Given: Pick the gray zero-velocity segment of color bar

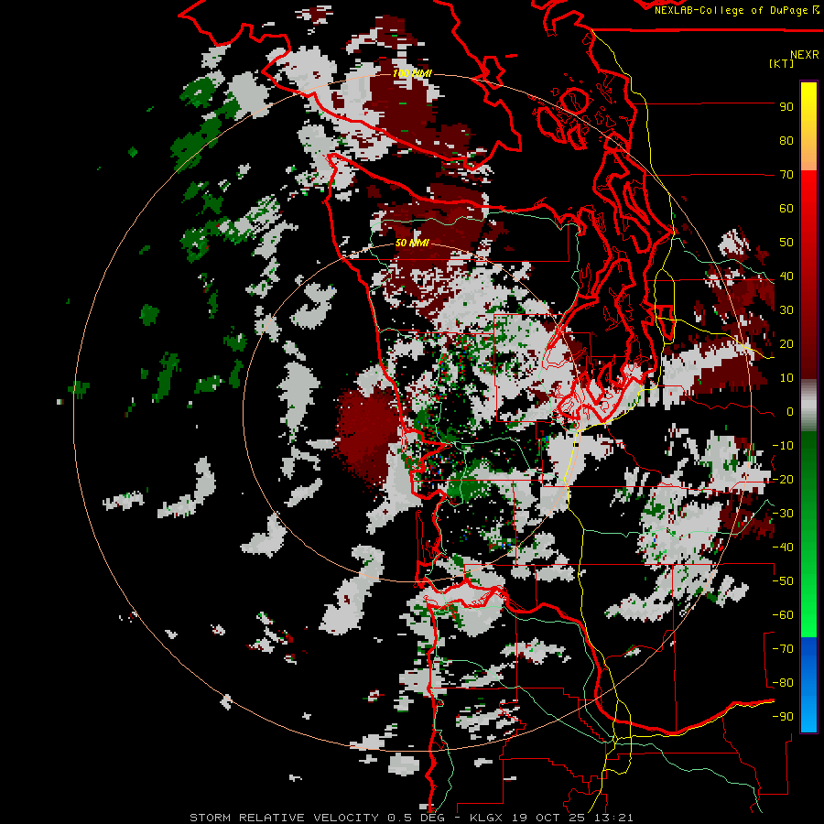Looking at the screenshot, I should click(808, 407).
